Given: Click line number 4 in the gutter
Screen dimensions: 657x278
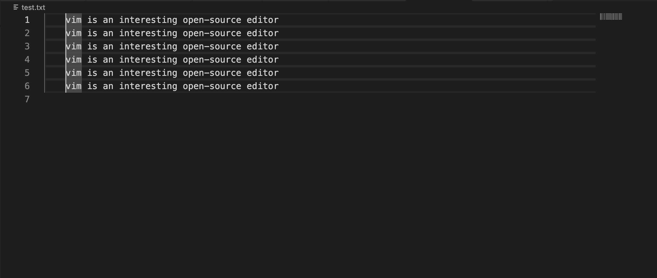Looking at the screenshot, I should [27, 60].
